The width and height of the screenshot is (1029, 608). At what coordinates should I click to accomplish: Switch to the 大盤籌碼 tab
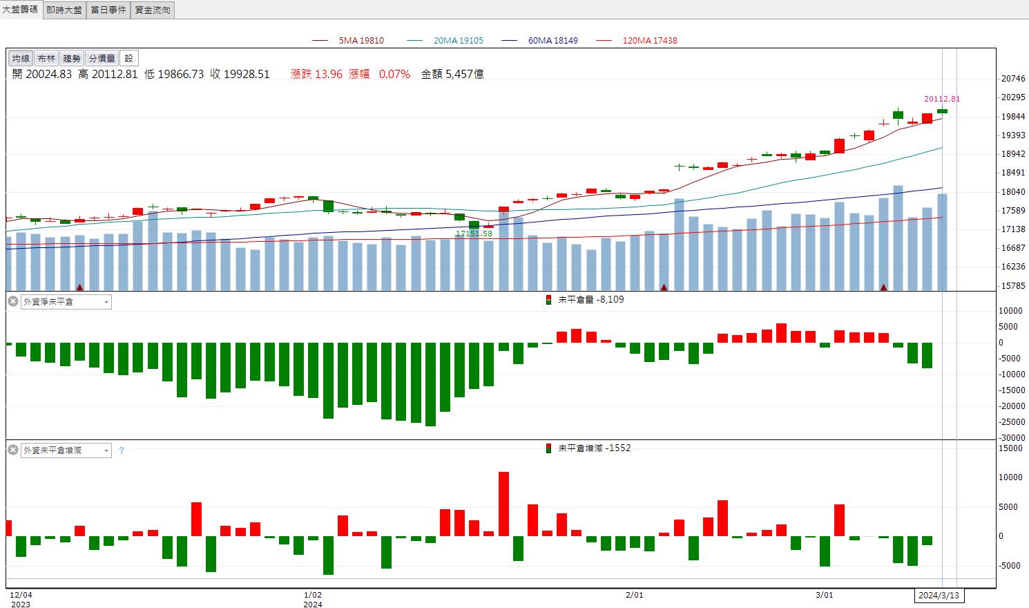coord(21,10)
